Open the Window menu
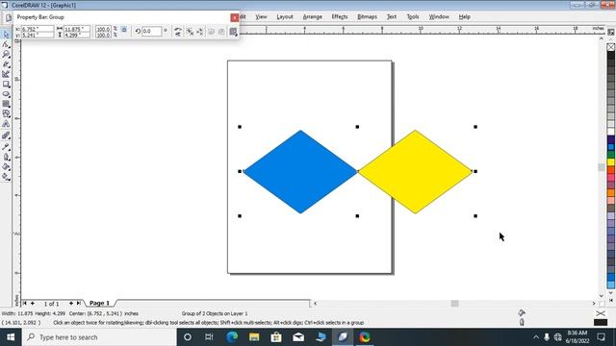 click(x=439, y=17)
